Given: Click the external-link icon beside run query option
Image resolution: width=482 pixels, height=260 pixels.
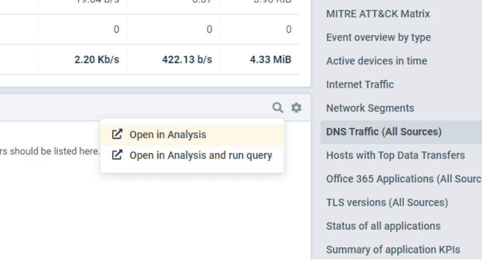Looking at the screenshot, I should point(117,155).
